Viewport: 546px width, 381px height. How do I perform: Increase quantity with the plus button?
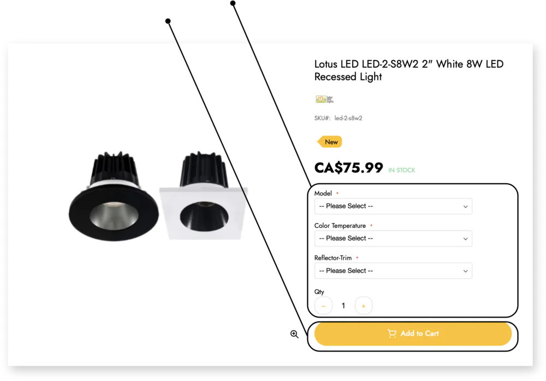(364, 306)
